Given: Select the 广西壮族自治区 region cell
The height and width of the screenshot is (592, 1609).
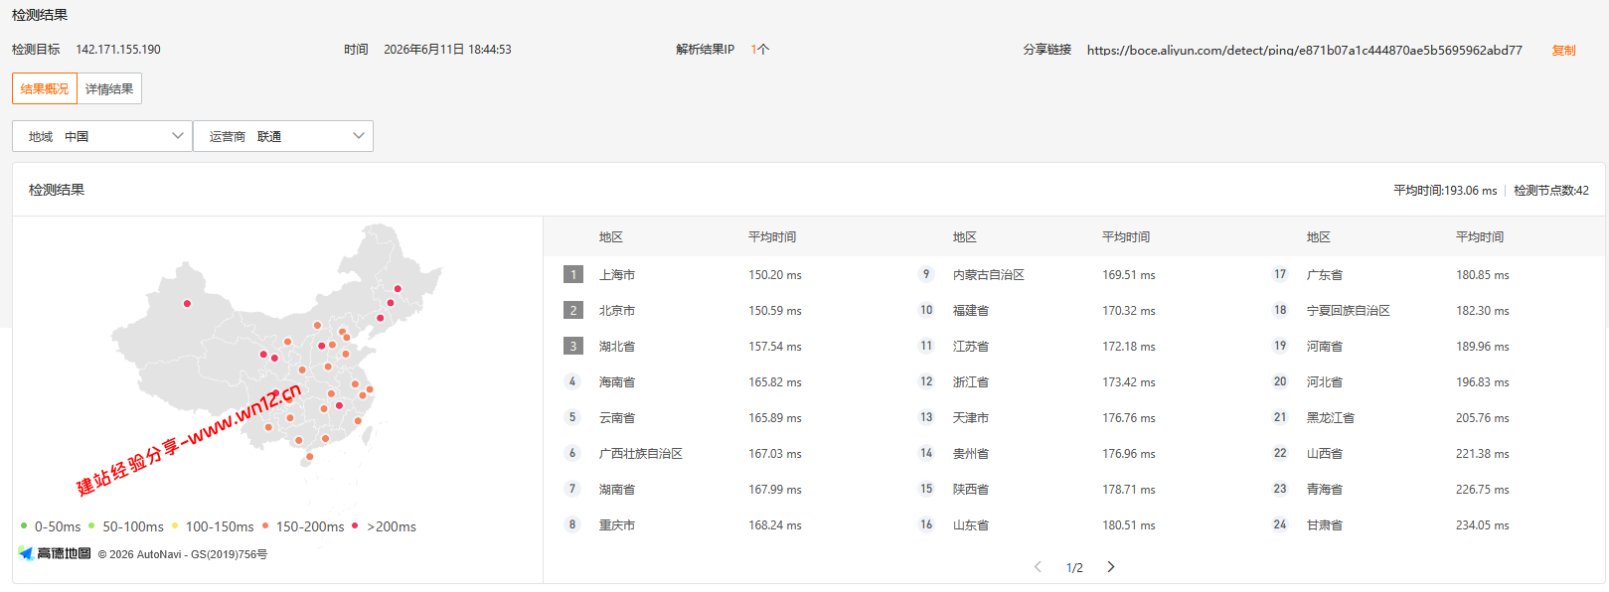Looking at the screenshot, I should [x=641, y=454].
